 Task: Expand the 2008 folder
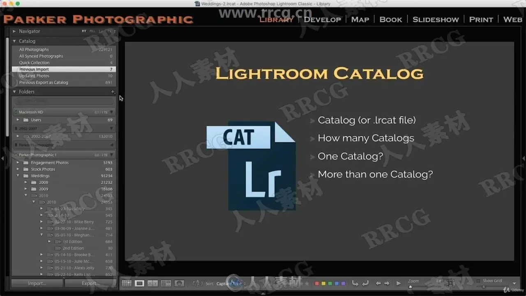click(25, 183)
